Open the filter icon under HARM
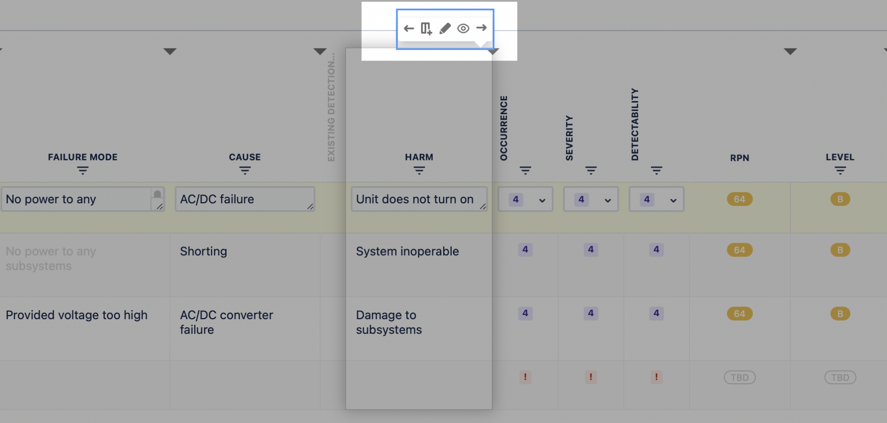This screenshot has width=887, height=423. coord(418,170)
